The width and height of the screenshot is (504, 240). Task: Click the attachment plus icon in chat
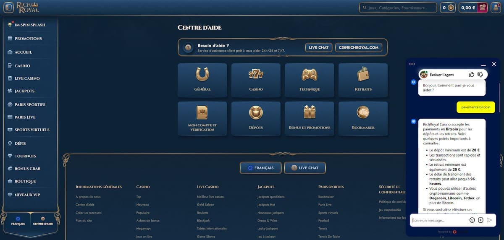point(480,220)
